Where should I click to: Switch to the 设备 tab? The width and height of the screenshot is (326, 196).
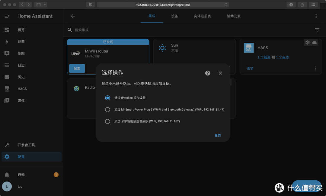coord(174,17)
